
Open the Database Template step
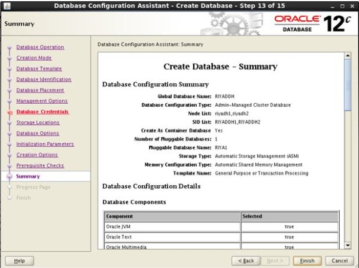[39, 68]
